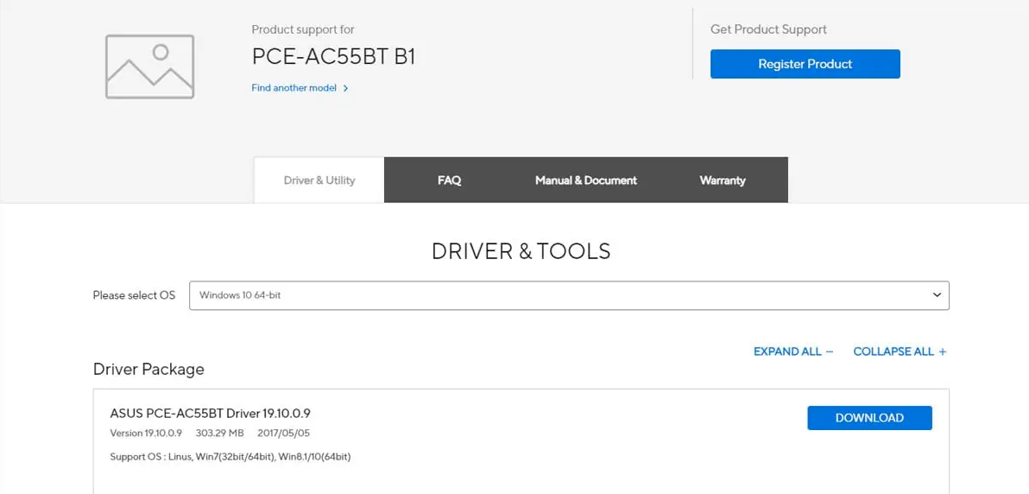Click the plus icon next to Collapse All

click(943, 351)
